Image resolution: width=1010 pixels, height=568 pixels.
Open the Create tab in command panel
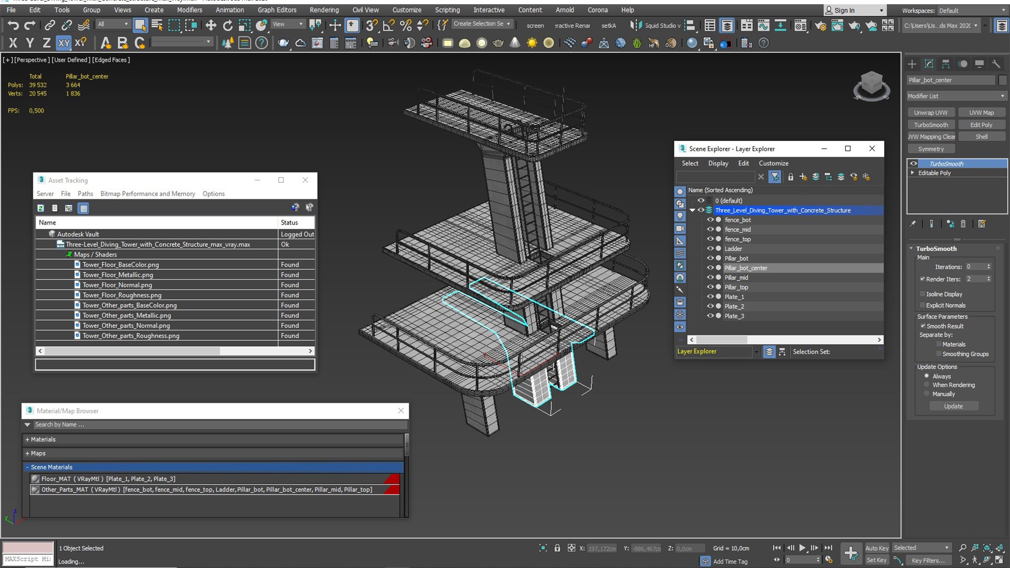[912, 64]
